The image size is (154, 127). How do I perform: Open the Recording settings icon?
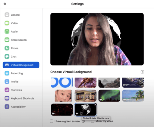(x=7, y=73)
